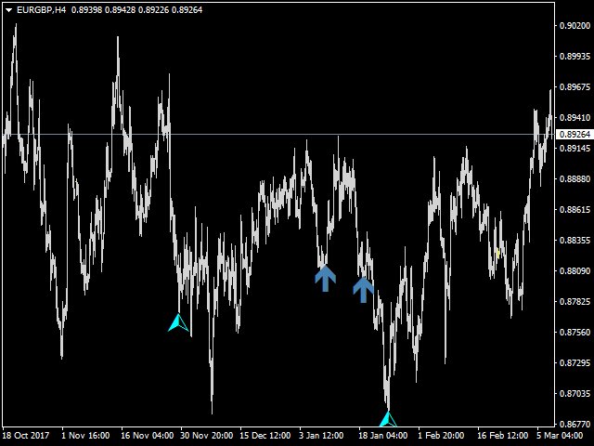Image resolution: width=594 pixels, height=446 pixels.
Task: Click the 0.90200 price axis label
Action: (575, 25)
